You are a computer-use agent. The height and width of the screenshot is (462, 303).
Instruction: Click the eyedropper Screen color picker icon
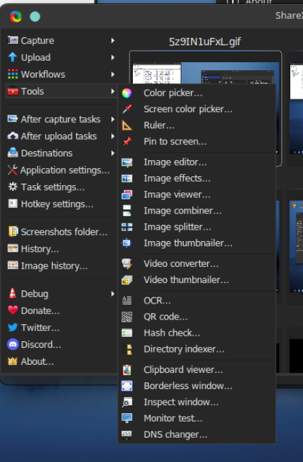click(127, 109)
